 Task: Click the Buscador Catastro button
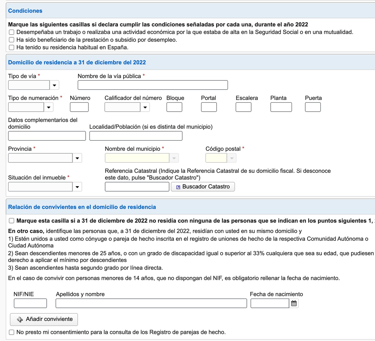click(203, 187)
